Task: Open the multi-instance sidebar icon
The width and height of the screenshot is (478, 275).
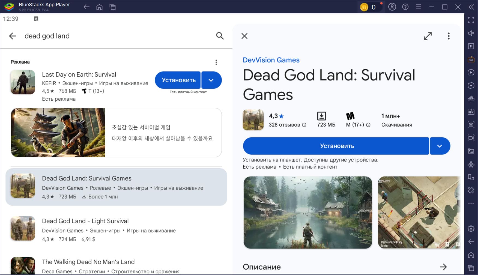Action: click(x=471, y=177)
